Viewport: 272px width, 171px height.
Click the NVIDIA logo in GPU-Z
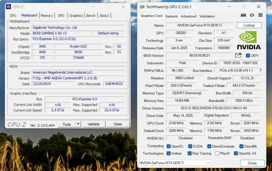(x=249, y=40)
